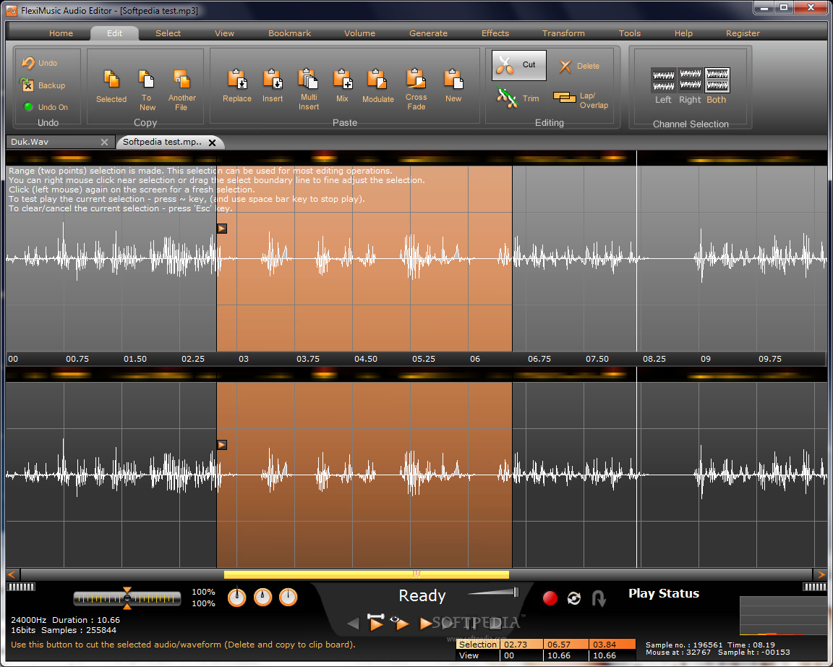
Task: Toggle the green Undo On indicator
Action: click(x=29, y=107)
